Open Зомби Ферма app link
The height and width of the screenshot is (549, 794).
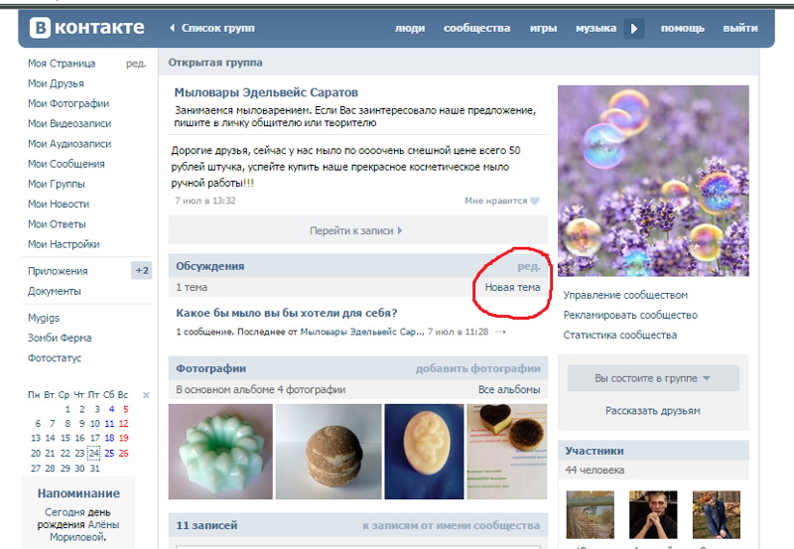(x=60, y=338)
